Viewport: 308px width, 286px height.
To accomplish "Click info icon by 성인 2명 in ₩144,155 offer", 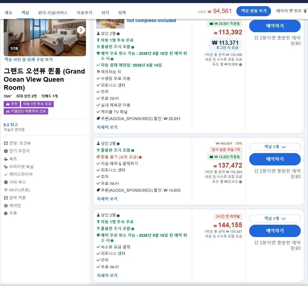I will [x=118, y=216].
